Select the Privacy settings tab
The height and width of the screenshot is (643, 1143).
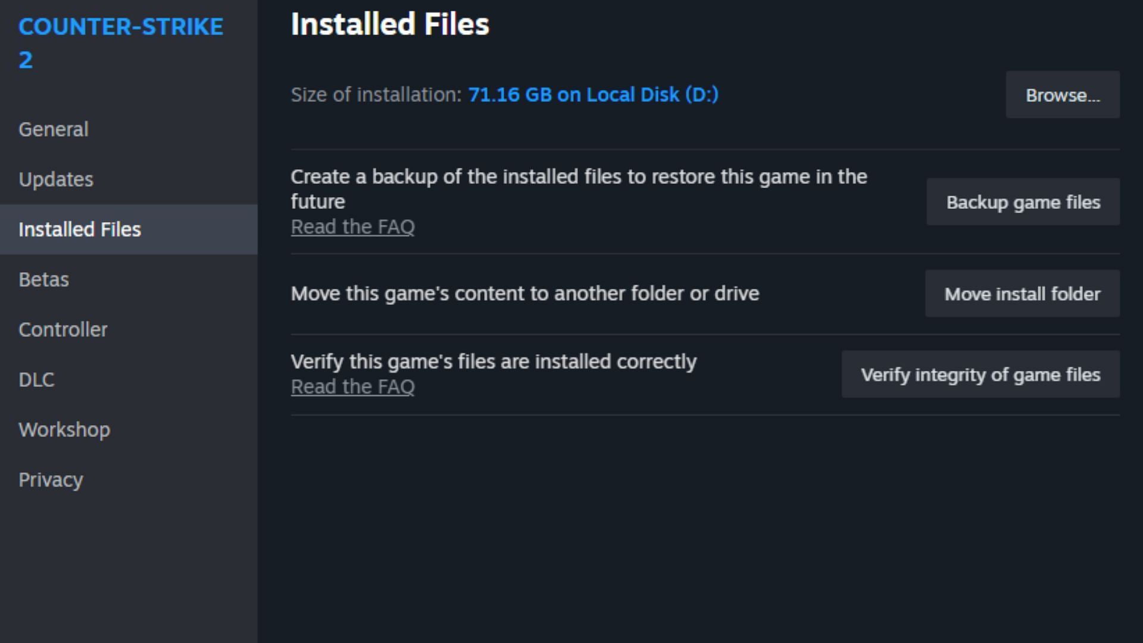point(50,480)
